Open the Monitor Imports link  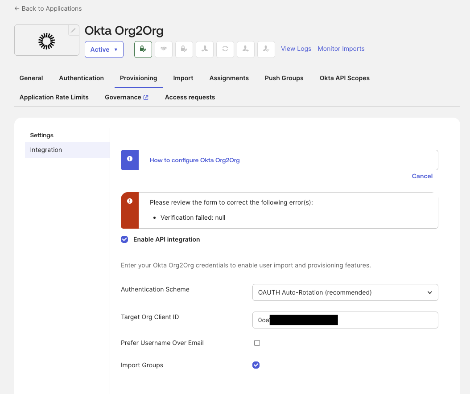[x=341, y=49]
